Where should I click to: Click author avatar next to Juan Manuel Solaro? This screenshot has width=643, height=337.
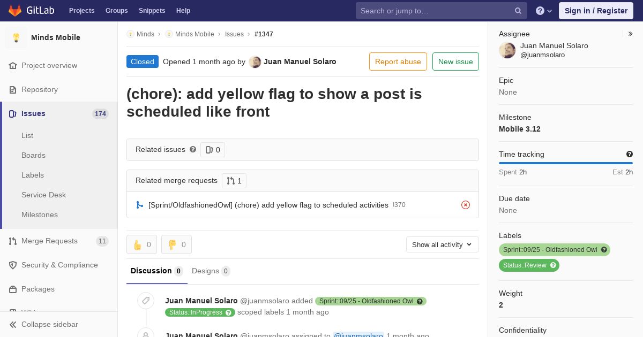(255, 62)
